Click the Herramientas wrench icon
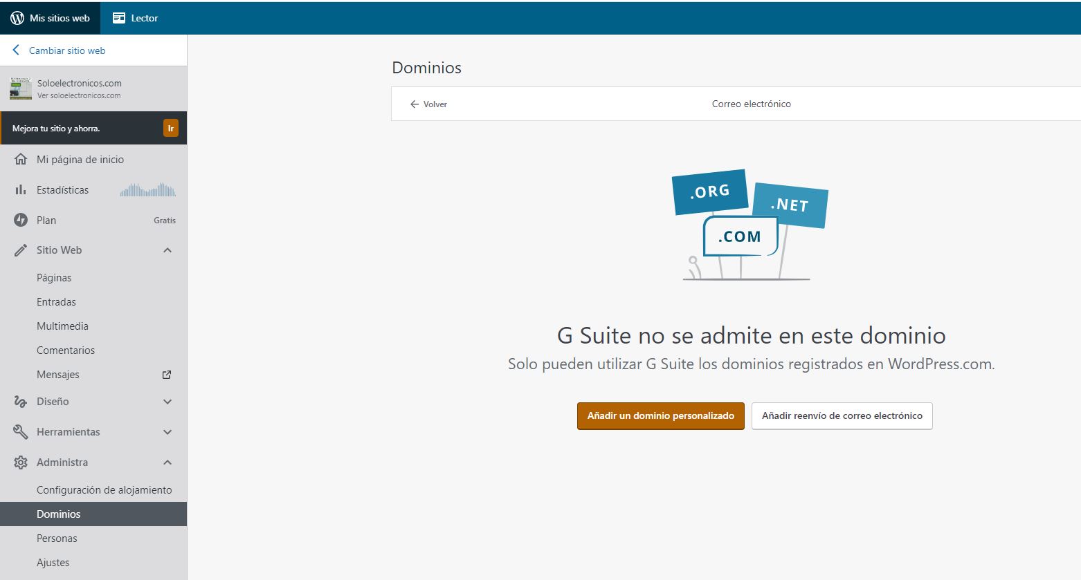Viewport: 1081px width, 580px height. [x=21, y=432]
